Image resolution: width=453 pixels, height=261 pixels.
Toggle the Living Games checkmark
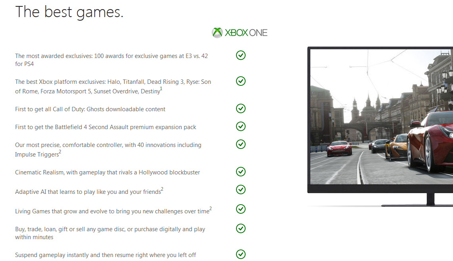coord(241,209)
